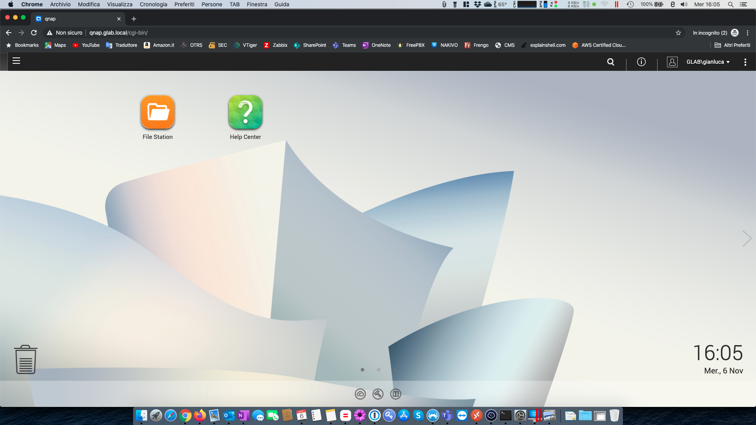This screenshot has height=425, width=756.
Task: Open Altri Preferiti bookmarks folder
Action: click(x=732, y=45)
